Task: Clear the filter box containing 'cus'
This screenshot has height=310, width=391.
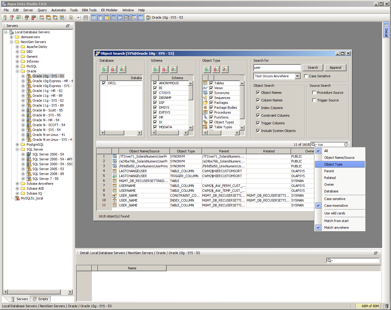Action: tap(346, 144)
